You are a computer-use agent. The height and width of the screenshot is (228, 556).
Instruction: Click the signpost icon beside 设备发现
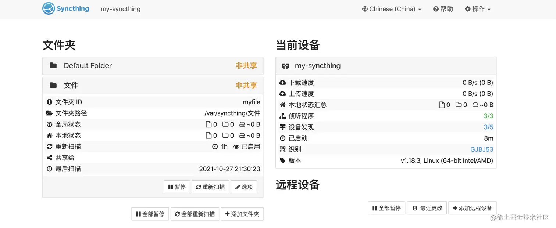283,127
